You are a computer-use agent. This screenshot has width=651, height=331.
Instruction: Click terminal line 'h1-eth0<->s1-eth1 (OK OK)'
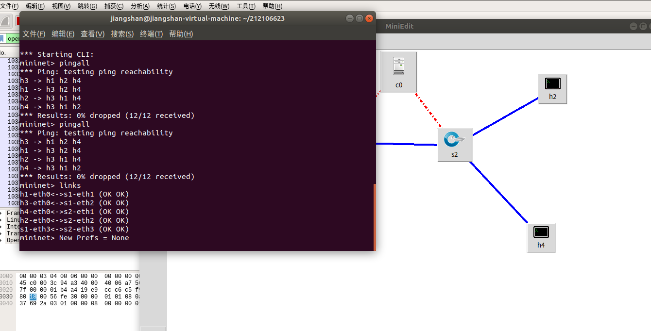click(x=74, y=194)
